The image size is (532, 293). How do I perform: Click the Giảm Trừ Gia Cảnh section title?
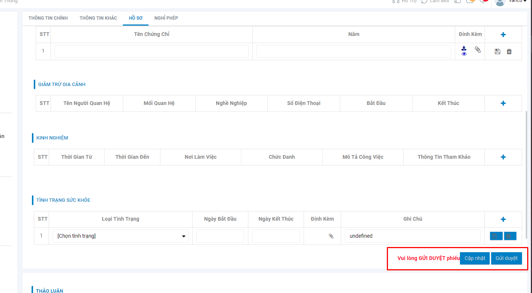(x=62, y=85)
